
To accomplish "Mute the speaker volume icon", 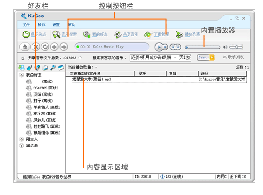I will pos(225,47).
